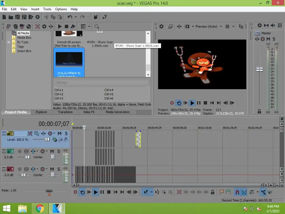Click the Overlays grid icon in preview

coord(227,26)
